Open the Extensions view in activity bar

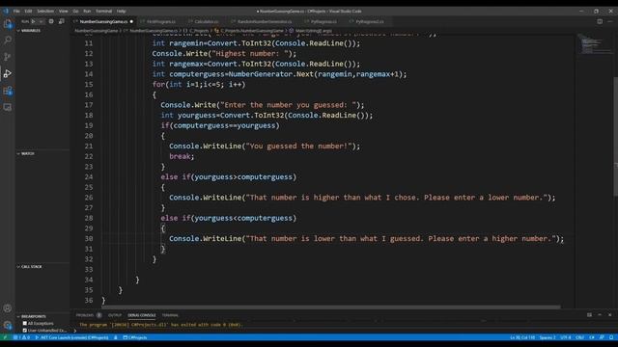[x=8, y=91]
